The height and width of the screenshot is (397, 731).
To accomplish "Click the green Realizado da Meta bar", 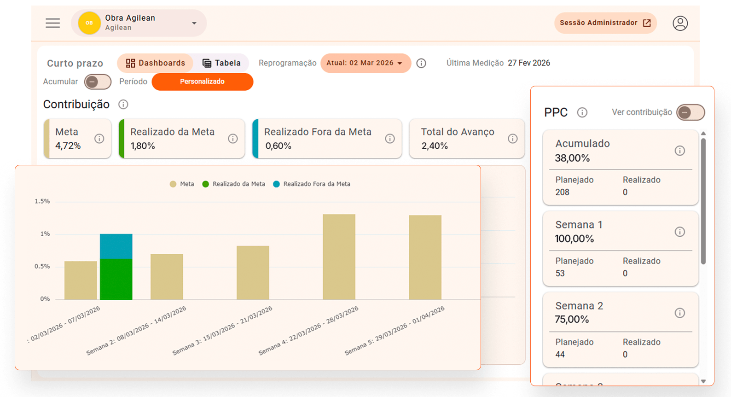I will 116,279.
